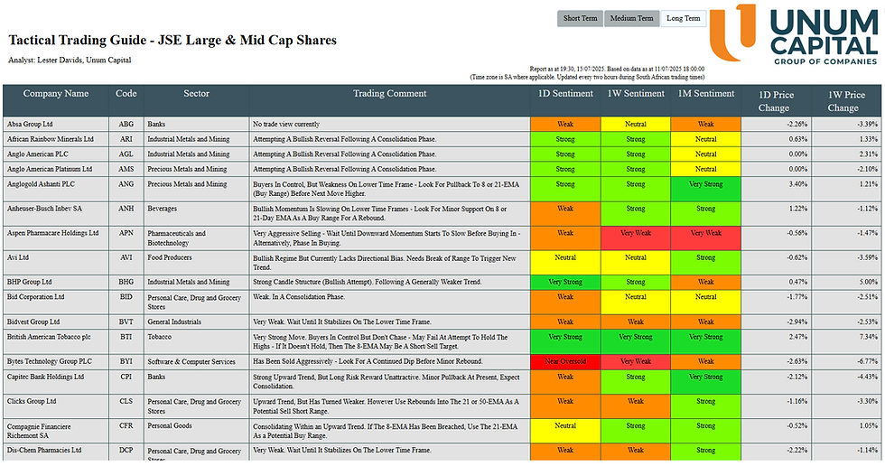
Task: Click Capitec's 1M Very Strong cell
Action: coord(705,382)
